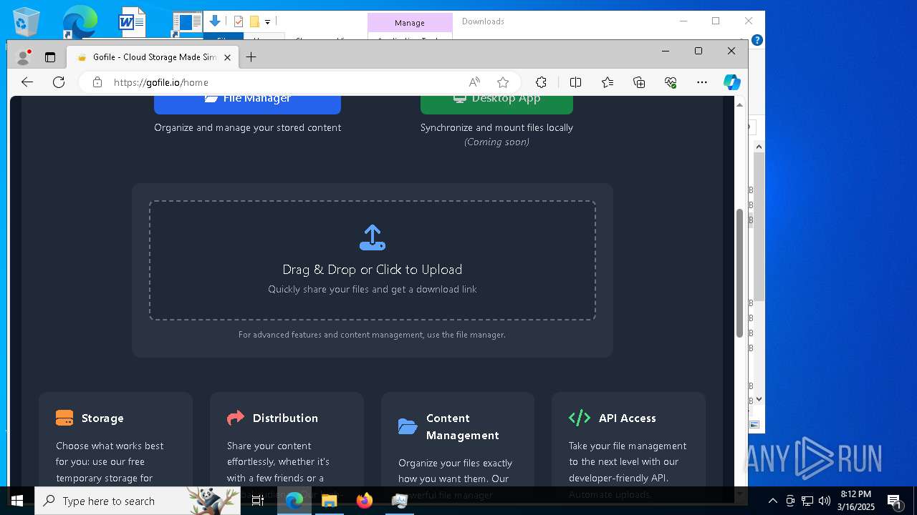The width and height of the screenshot is (917, 515).
Task: Open Collections in Edge
Action: (639, 82)
